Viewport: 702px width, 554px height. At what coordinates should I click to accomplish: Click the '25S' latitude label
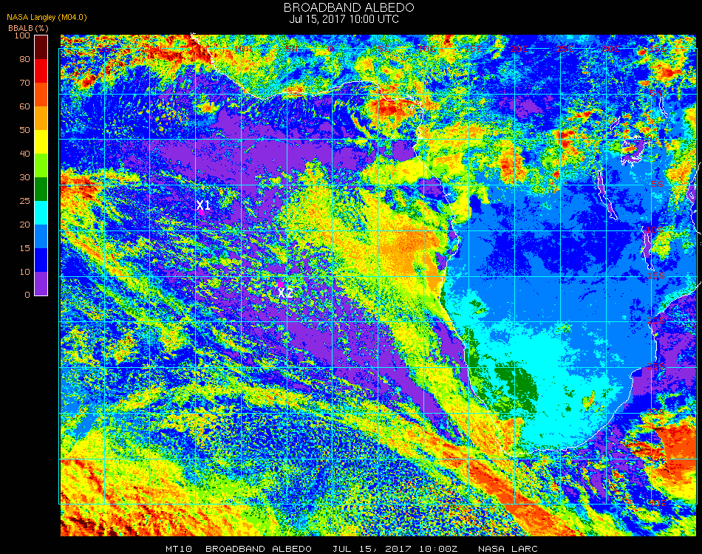tap(656, 366)
